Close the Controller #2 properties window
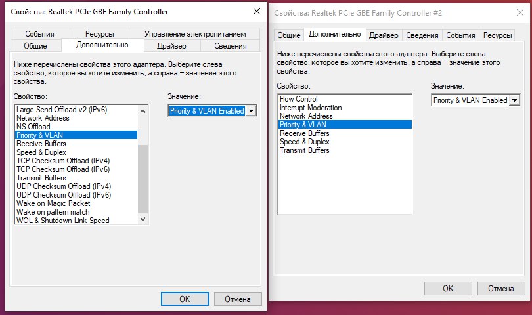This screenshot has width=532, height=315. (520, 12)
